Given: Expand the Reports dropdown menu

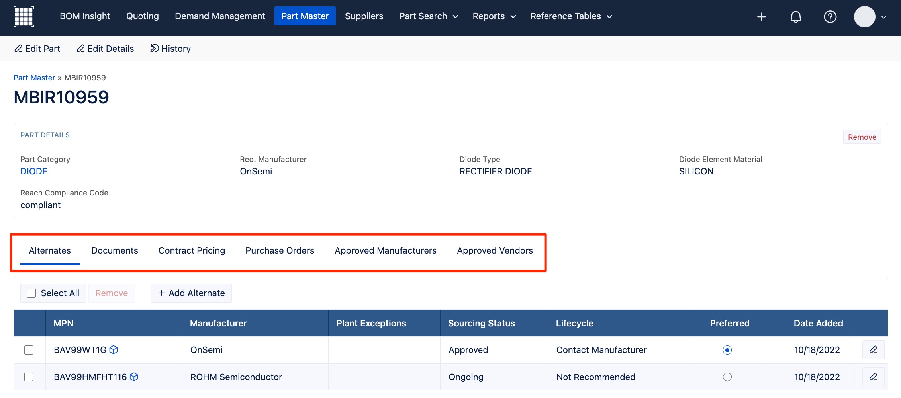Looking at the screenshot, I should [494, 16].
